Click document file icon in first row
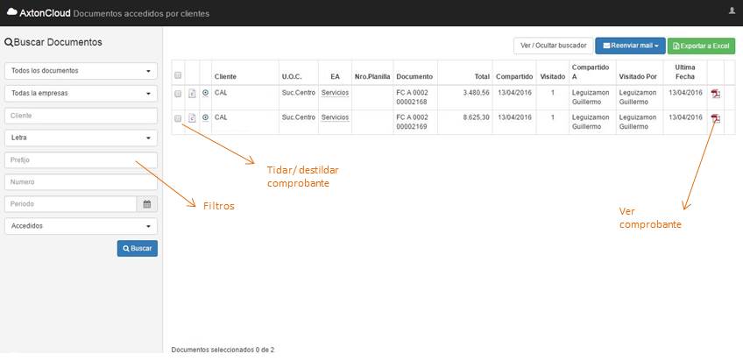Image resolution: width=743 pixels, height=361 pixels. 192,93
